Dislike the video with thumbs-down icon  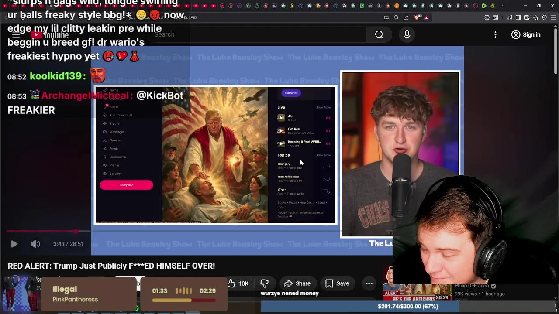point(264,283)
